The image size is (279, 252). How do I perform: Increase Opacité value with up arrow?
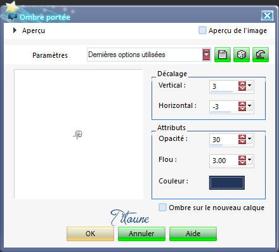tap(242, 137)
